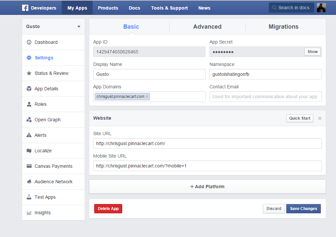Click the Facebook logo icon
Image resolution: width=336 pixels, height=237 pixels.
click(x=25, y=8)
